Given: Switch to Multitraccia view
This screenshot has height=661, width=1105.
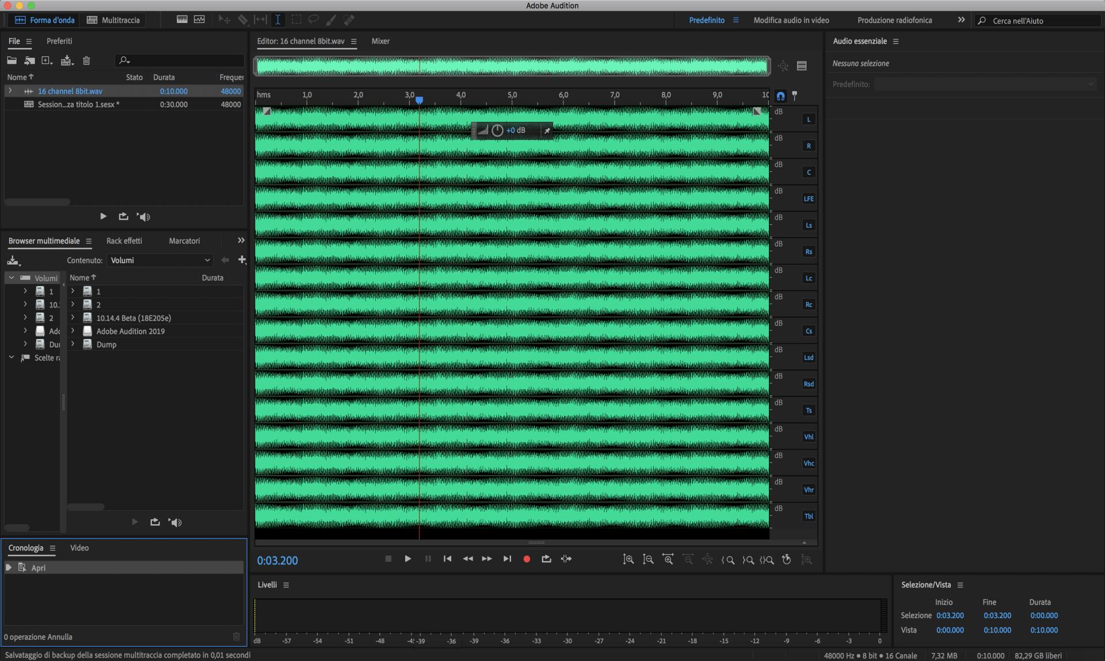Looking at the screenshot, I should point(113,20).
